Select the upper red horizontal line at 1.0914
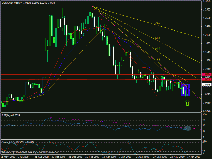212x159 pixels. (101, 74)
